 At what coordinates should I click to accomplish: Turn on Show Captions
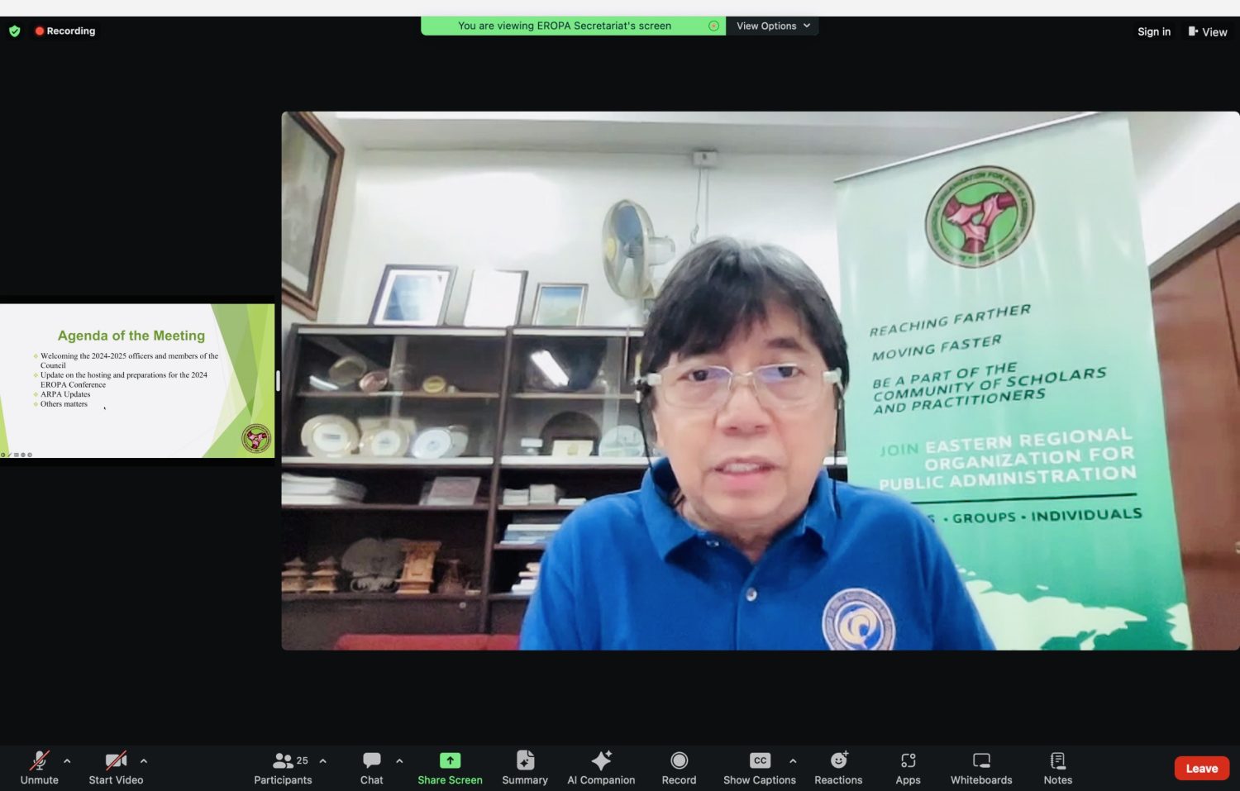point(760,768)
